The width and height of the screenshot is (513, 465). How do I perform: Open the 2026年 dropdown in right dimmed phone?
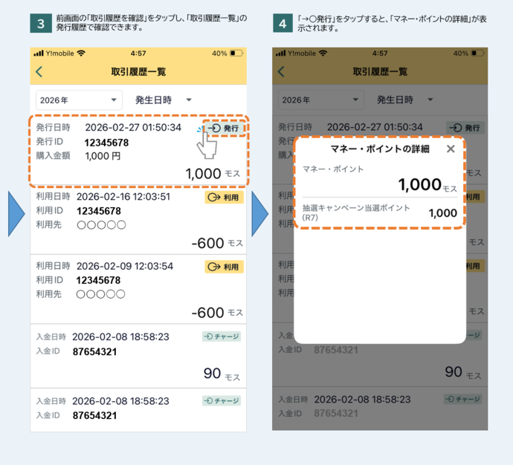[x=320, y=100]
